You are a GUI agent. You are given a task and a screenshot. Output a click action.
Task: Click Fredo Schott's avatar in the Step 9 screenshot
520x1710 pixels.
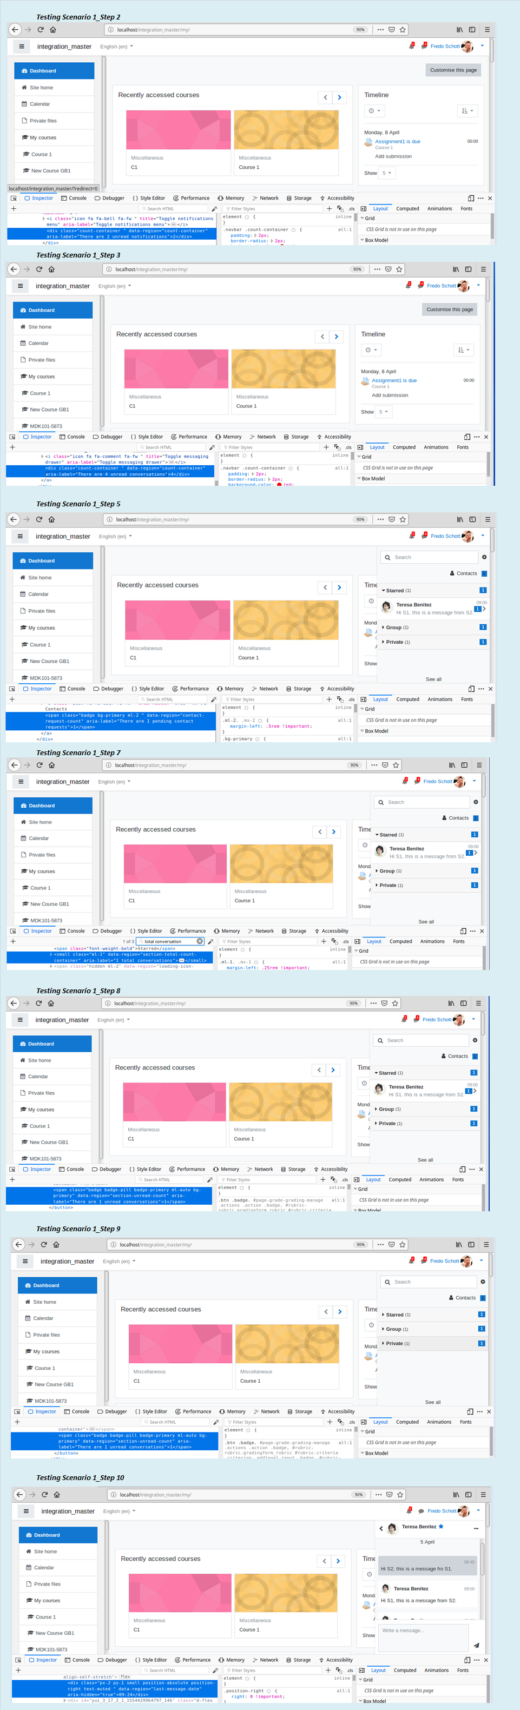coord(466,1260)
